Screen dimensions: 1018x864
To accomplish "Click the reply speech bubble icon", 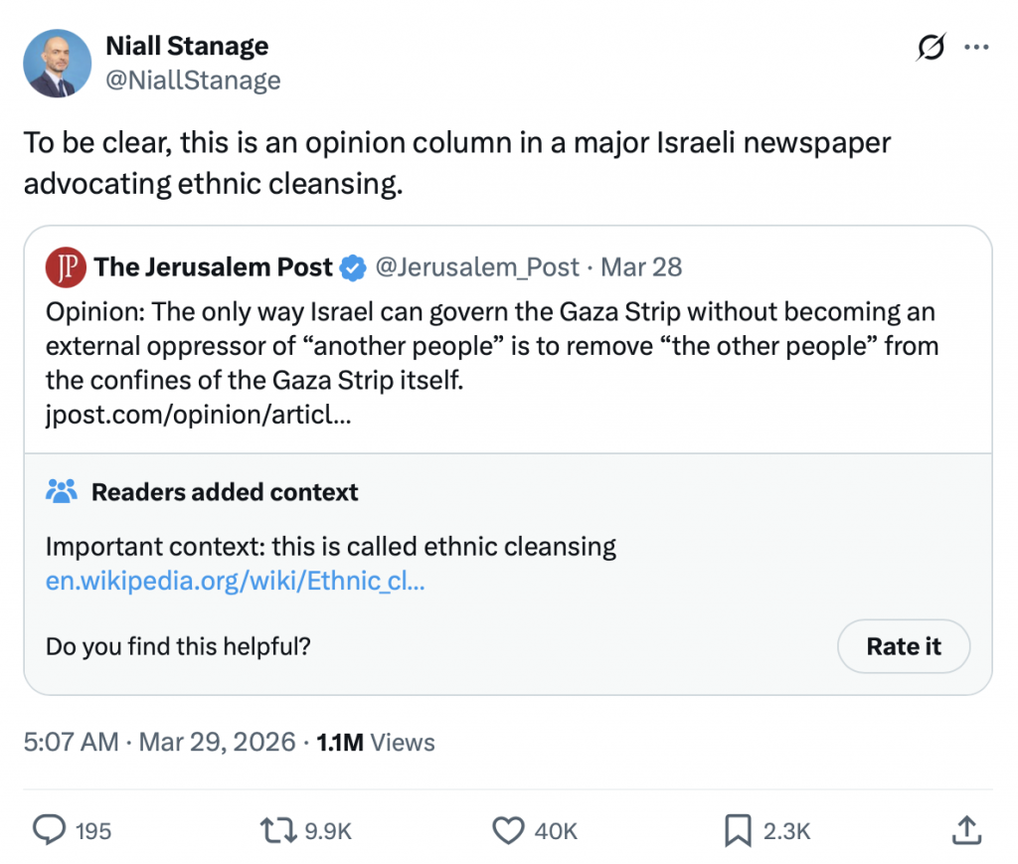I will pyautogui.click(x=50, y=830).
